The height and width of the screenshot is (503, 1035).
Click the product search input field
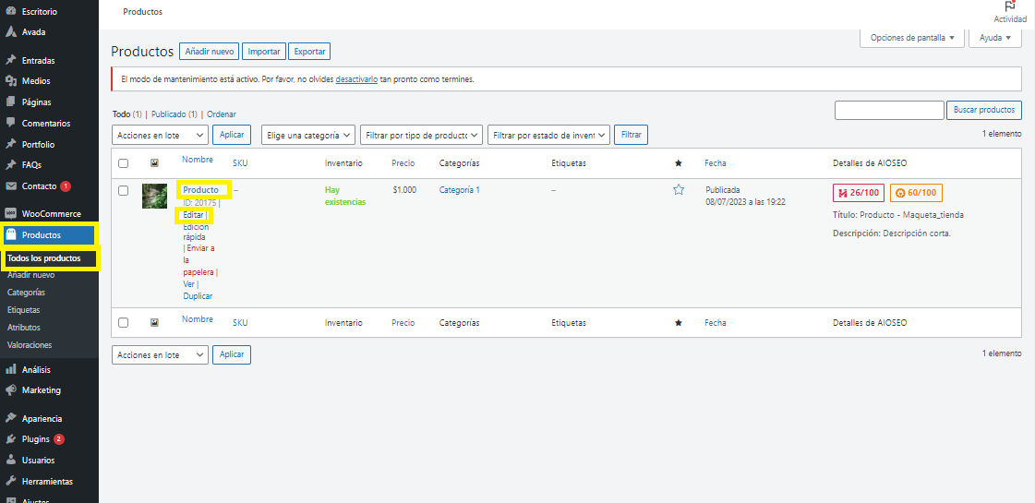click(x=889, y=111)
